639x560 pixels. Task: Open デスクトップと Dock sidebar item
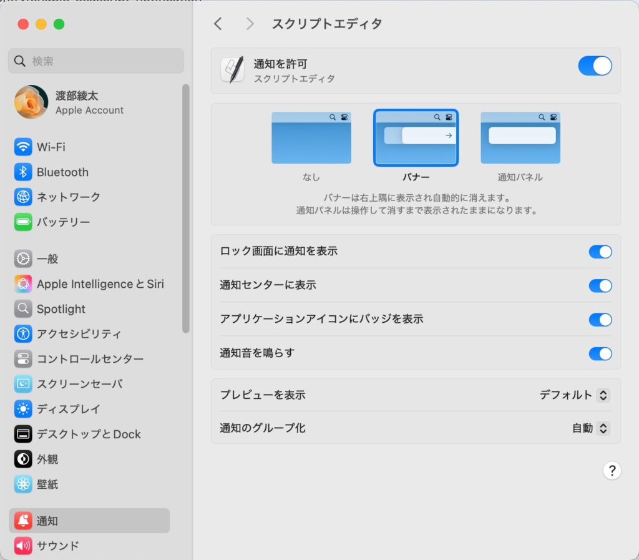pos(89,434)
